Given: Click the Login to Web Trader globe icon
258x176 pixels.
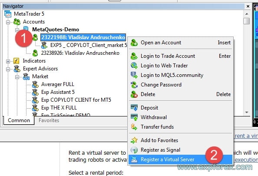Looking at the screenshot, I should [134, 66].
